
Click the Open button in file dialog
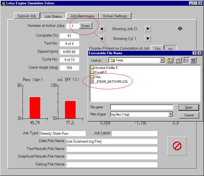click(189, 107)
